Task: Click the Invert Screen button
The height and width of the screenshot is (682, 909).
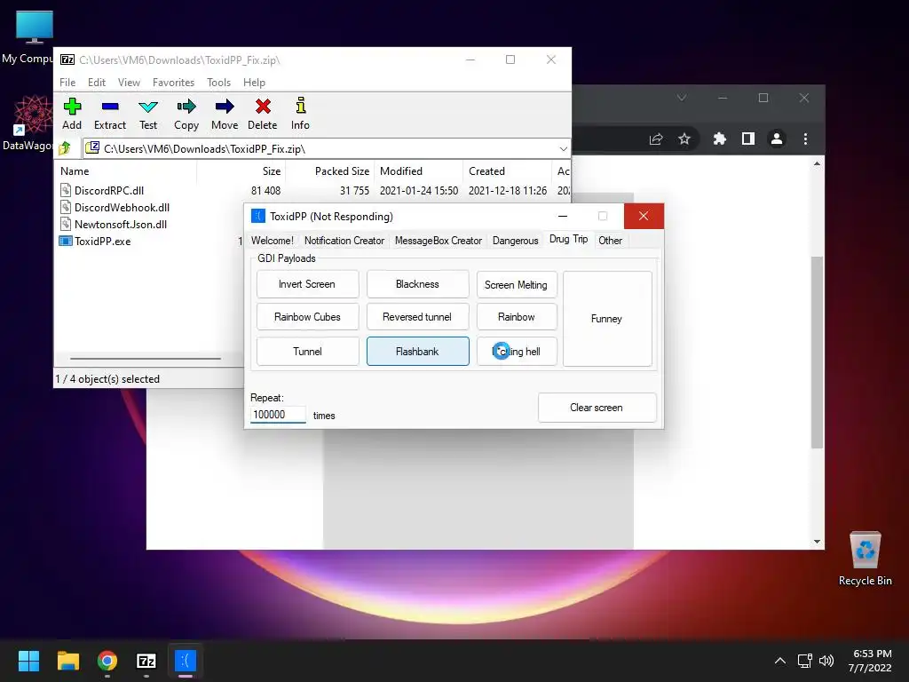Action: point(307,284)
